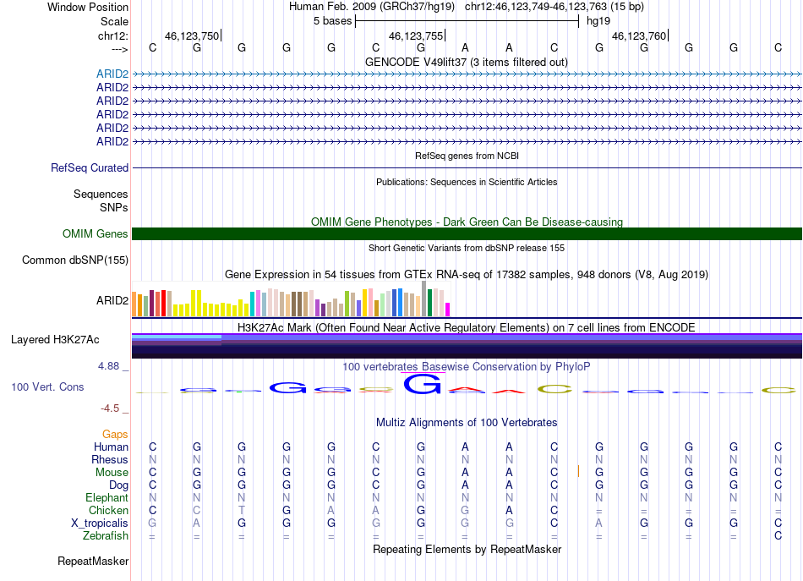803x581 pixels.
Task: Click the black ARID2 label beside GTEx chart
Action: (112, 300)
